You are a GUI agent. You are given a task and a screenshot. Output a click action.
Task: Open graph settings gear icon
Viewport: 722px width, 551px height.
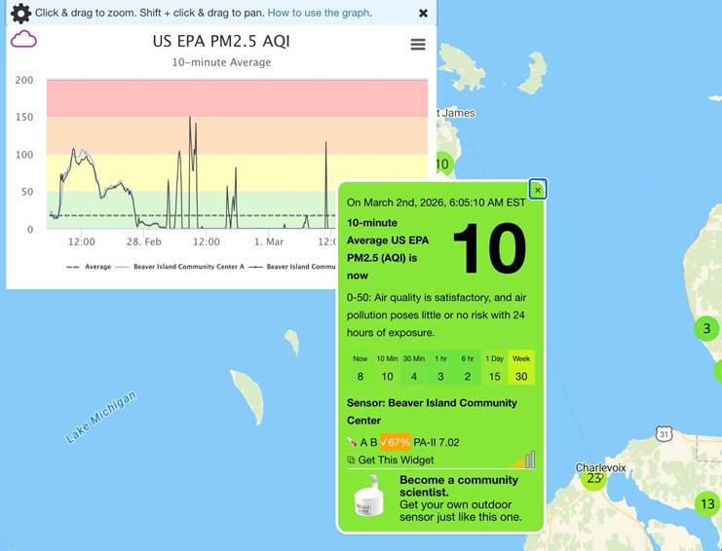pos(20,13)
